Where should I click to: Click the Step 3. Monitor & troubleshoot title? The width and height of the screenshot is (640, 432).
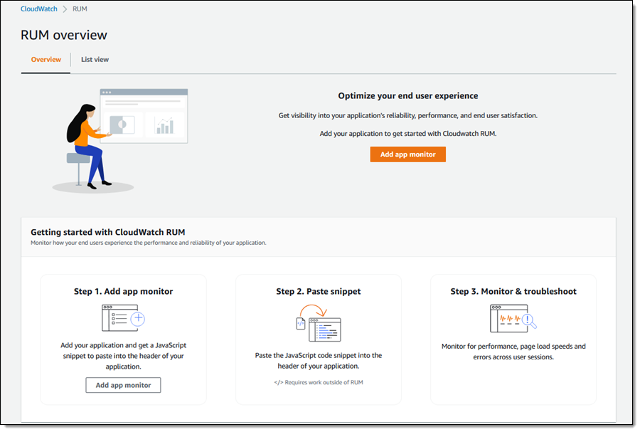pyautogui.click(x=513, y=291)
